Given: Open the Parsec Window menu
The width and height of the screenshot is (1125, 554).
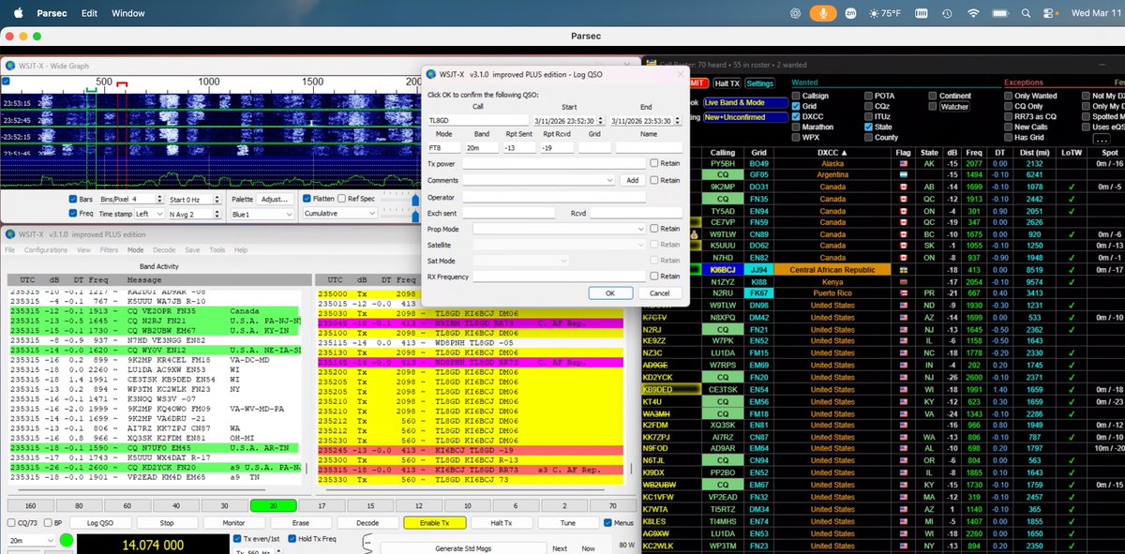Looking at the screenshot, I should pos(127,14).
